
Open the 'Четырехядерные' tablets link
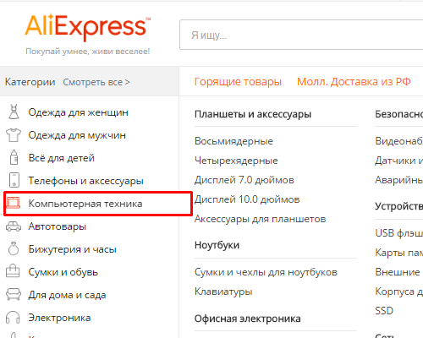[x=236, y=161]
